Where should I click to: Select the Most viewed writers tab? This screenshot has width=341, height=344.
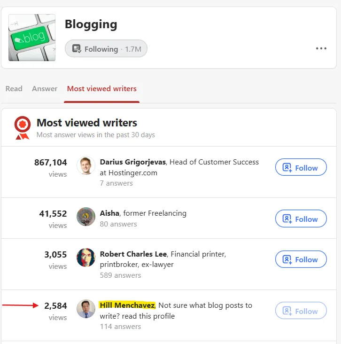pyautogui.click(x=102, y=88)
